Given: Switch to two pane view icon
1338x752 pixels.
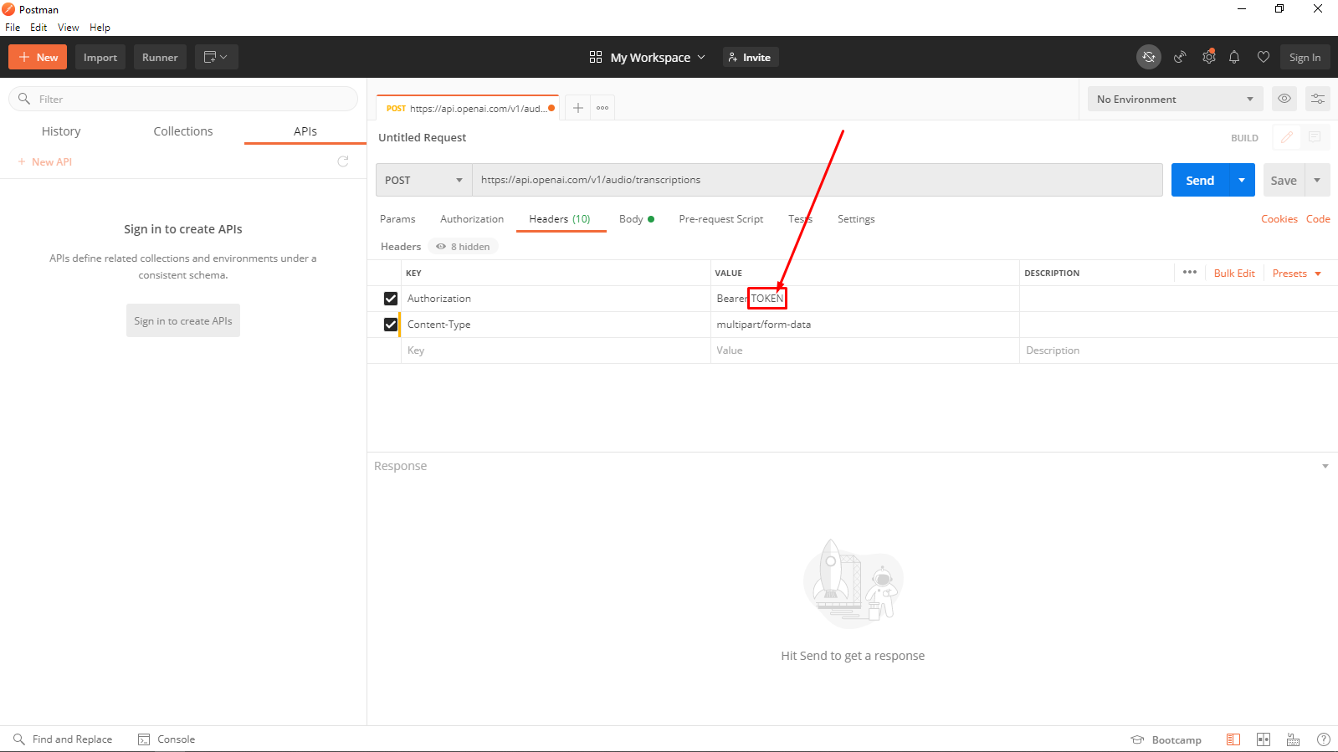Looking at the screenshot, I should pyautogui.click(x=1264, y=739).
